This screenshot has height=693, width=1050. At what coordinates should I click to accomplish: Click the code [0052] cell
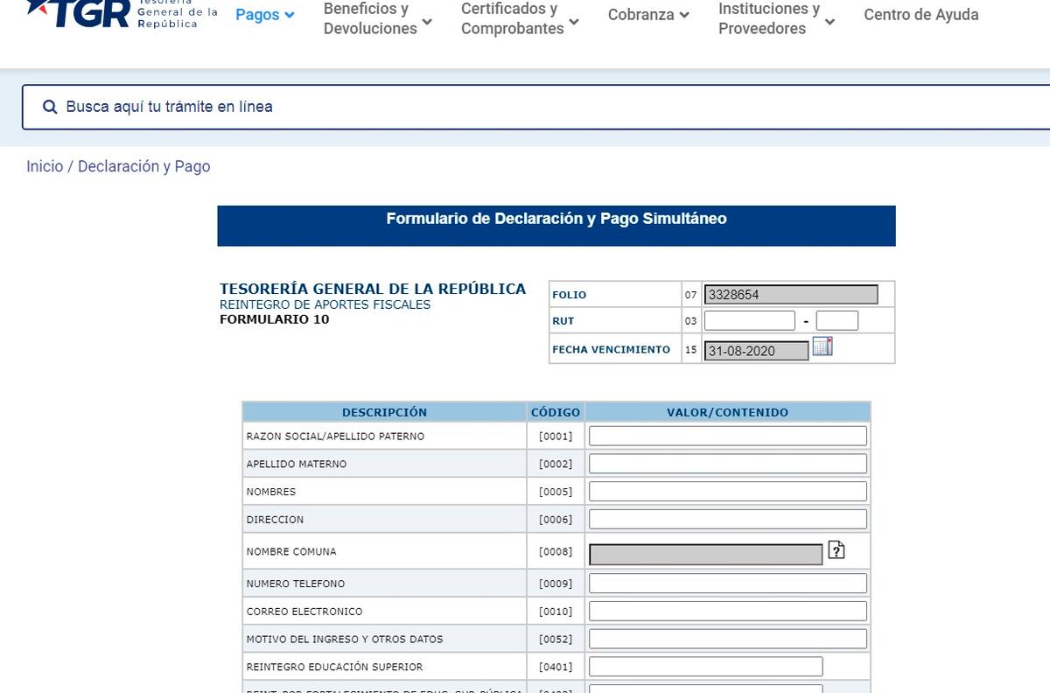[x=556, y=639]
